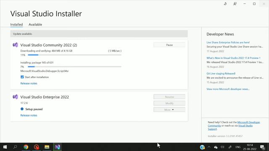Click the Developer News heading

coord(220,34)
